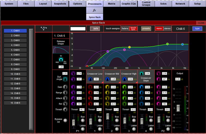This screenshot has width=206, height=134.
Task: Click the blue node on EQ graph
Action: (x=183, y=44)
